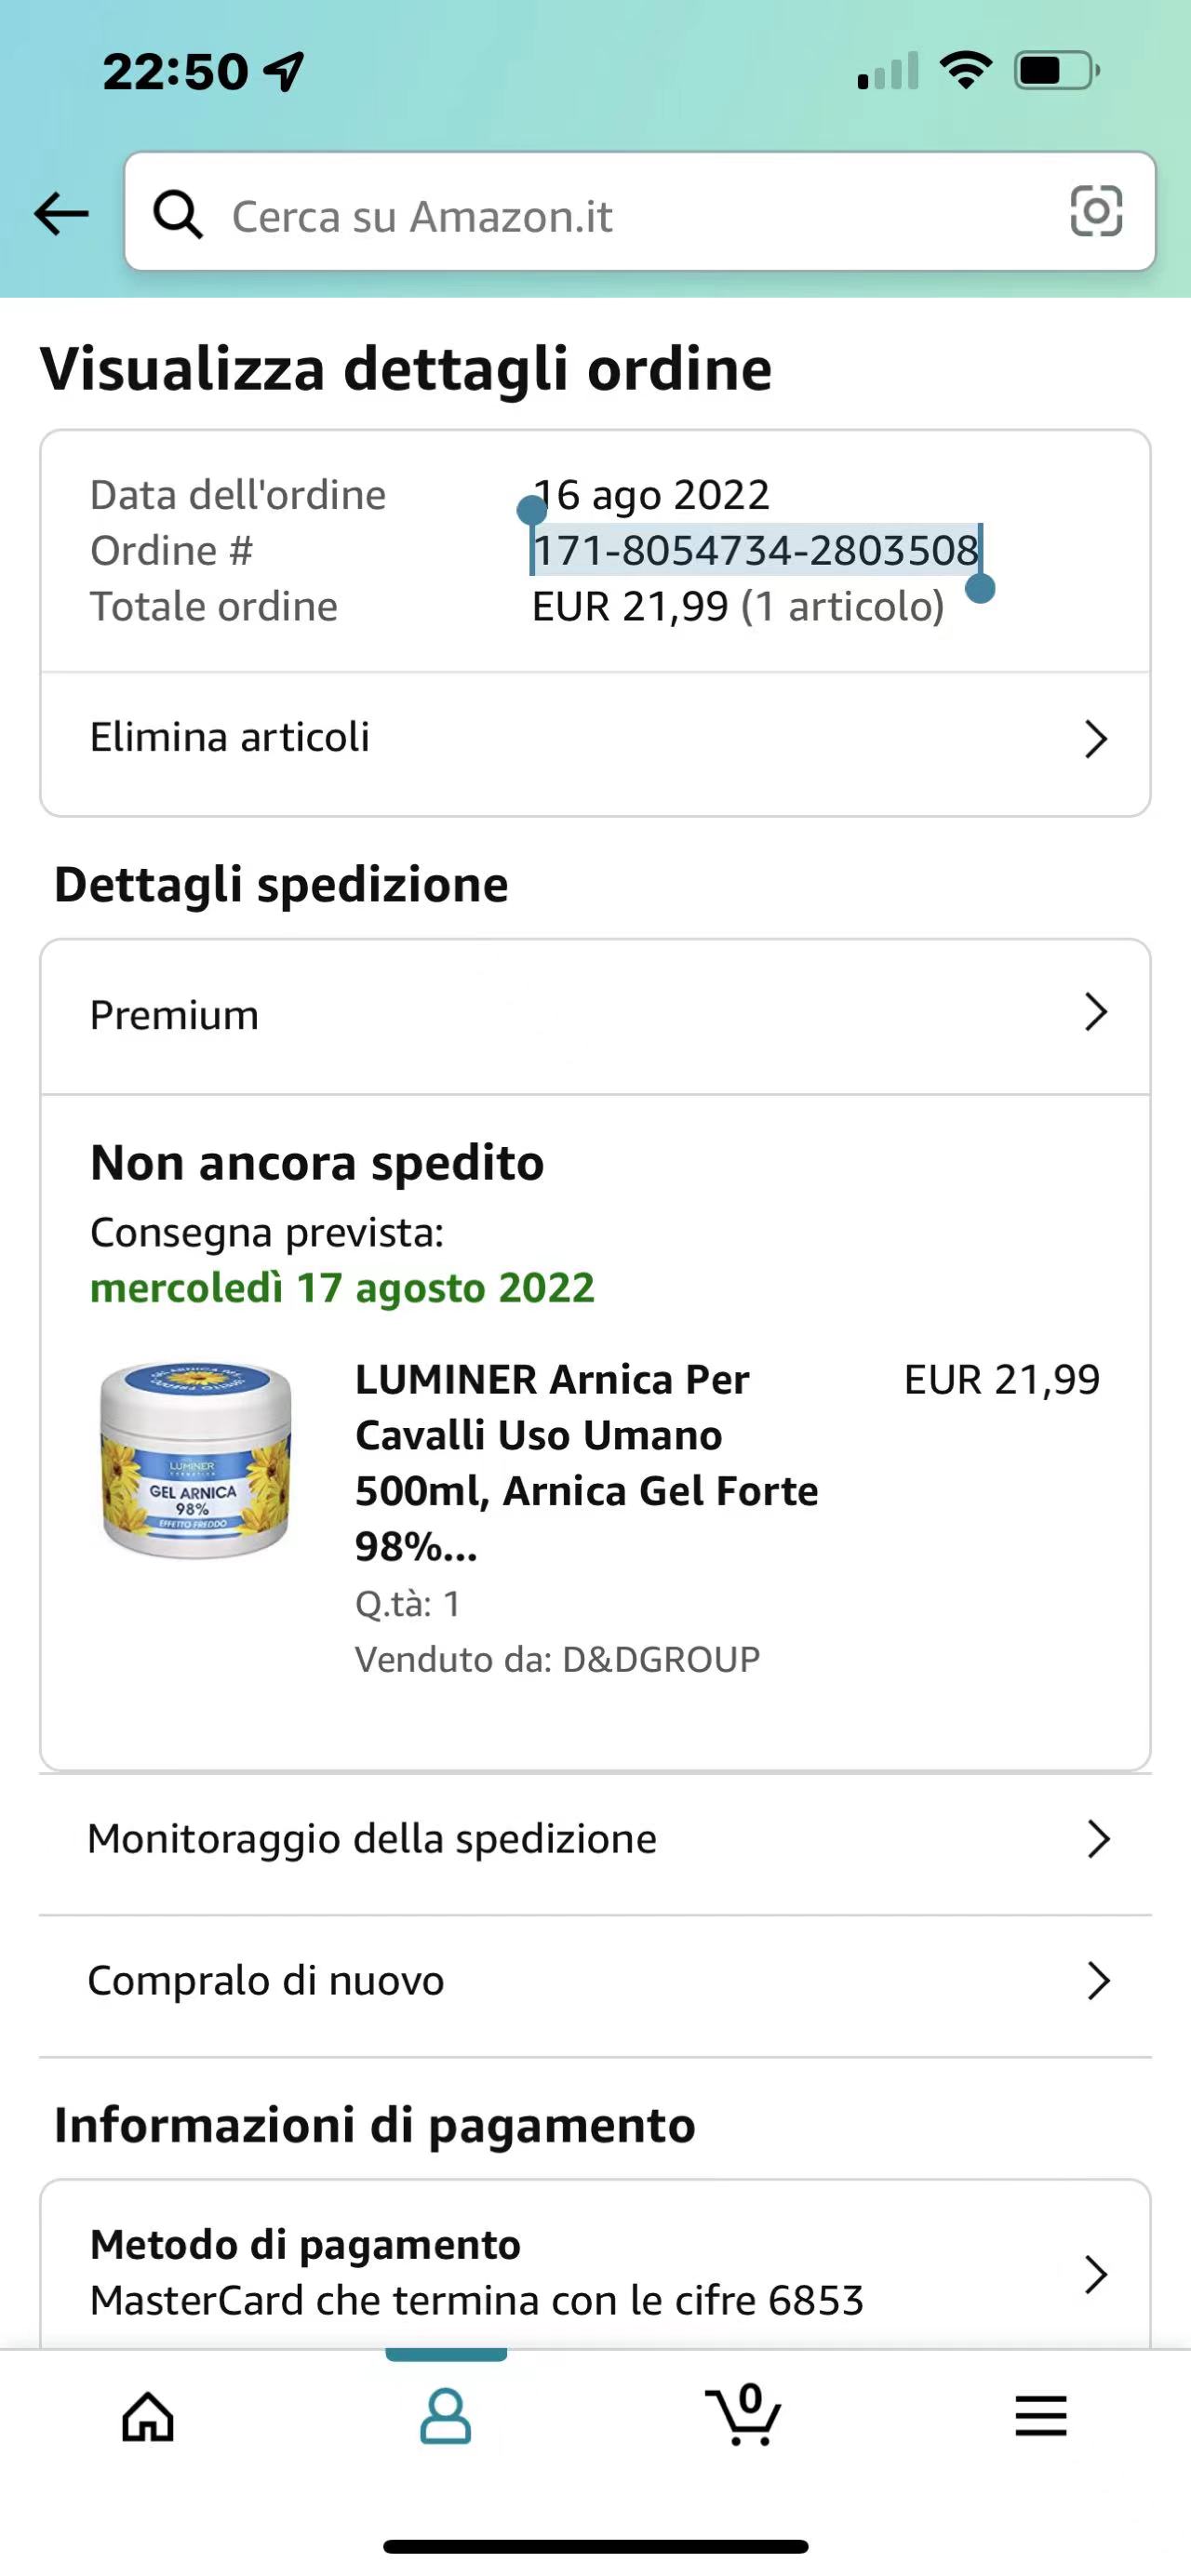1191x2576 pixels.
Task: Open the Gel Arnica product thumbnail
Action: [x=196, y=1459]
